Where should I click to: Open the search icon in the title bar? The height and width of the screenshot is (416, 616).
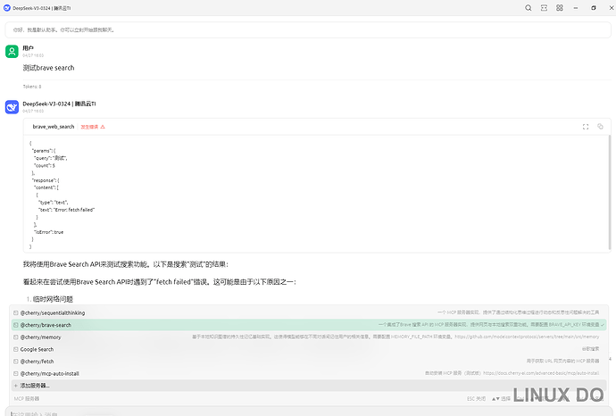point(528,8)
